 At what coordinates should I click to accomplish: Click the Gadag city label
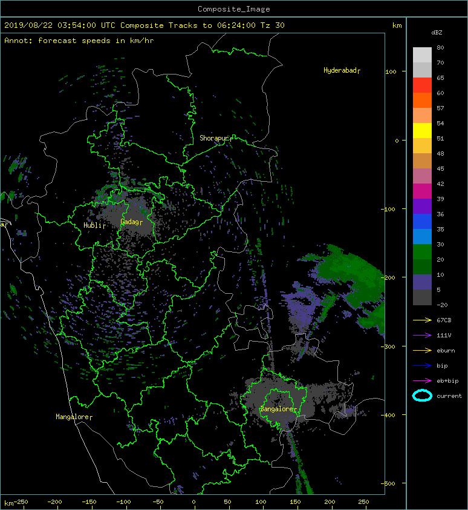131,222
